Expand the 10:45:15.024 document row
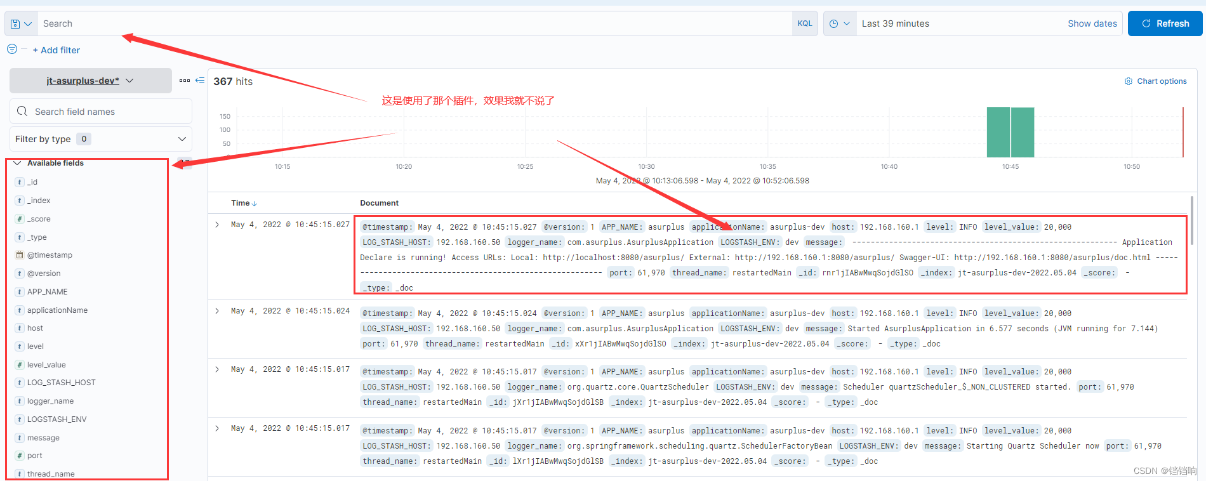1206x481 pixels. click(217, 311)
